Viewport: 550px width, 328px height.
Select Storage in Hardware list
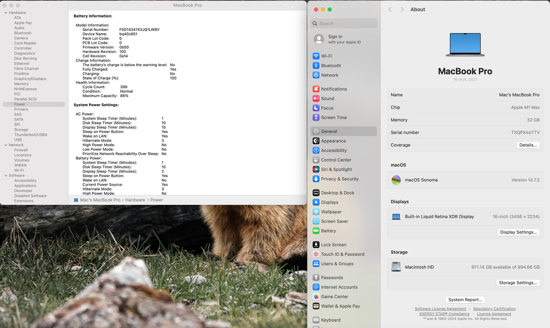(x=21, y=130)
